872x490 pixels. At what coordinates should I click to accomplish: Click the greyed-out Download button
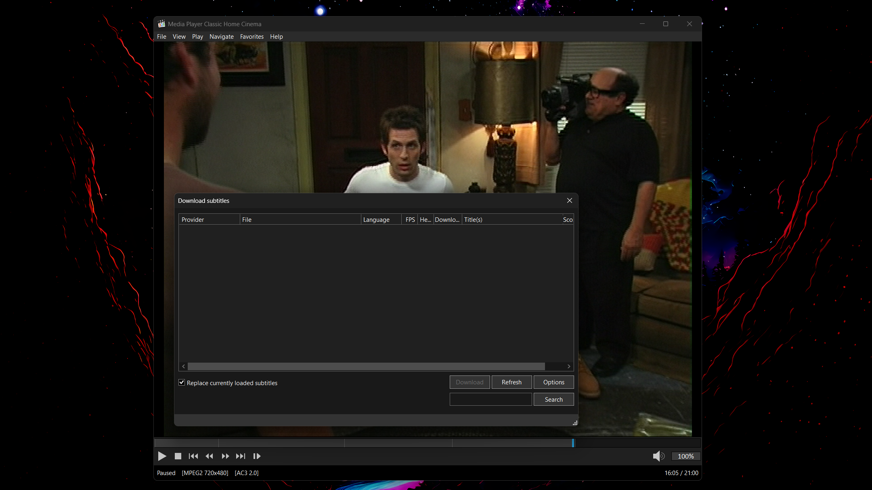coord(470,382)
